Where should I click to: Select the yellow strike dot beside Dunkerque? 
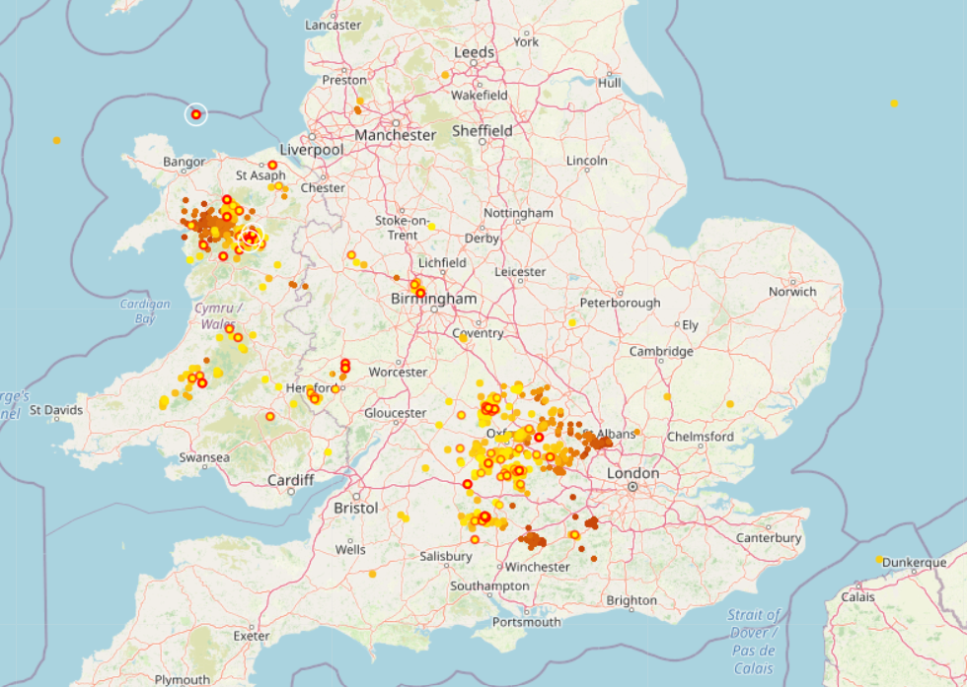tap(878, 560)
